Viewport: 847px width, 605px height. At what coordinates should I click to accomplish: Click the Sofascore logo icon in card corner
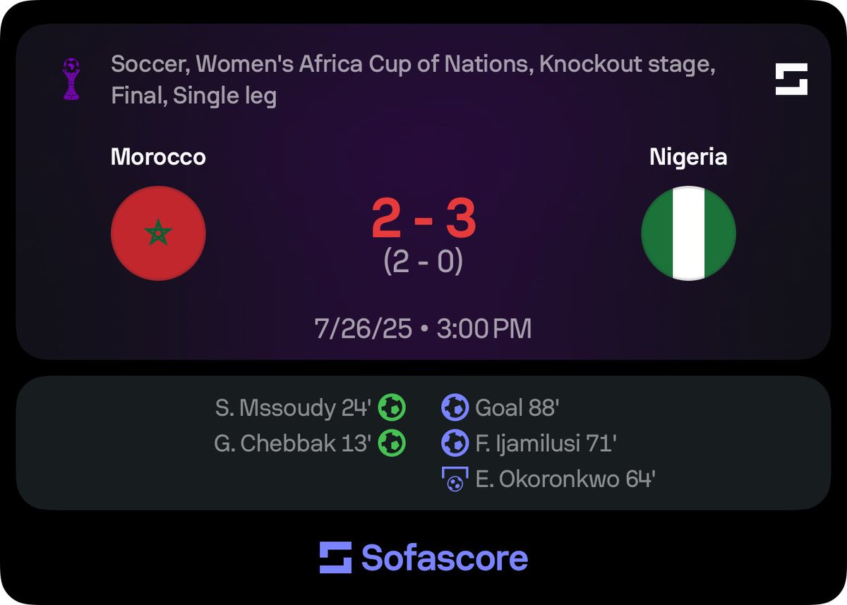tap(791, 79)
